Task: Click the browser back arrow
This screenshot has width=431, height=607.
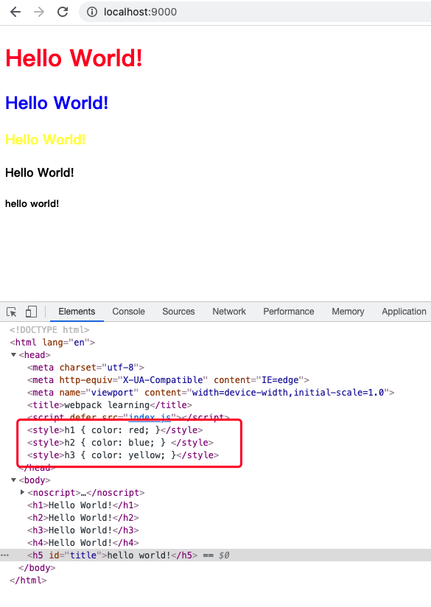Action: point(15,12)
